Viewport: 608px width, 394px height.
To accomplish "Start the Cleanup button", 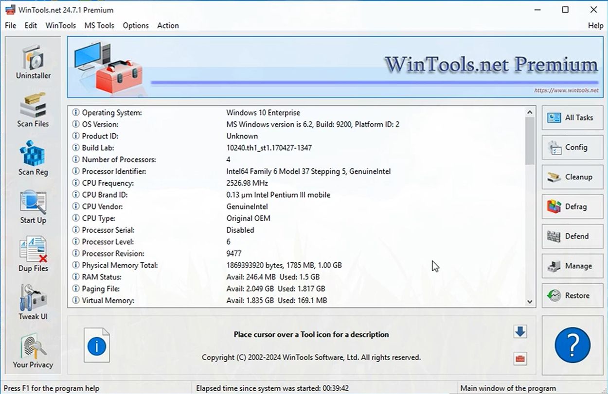I will (572, 177).
